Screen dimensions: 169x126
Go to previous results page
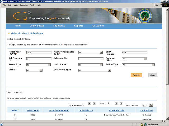94,103
